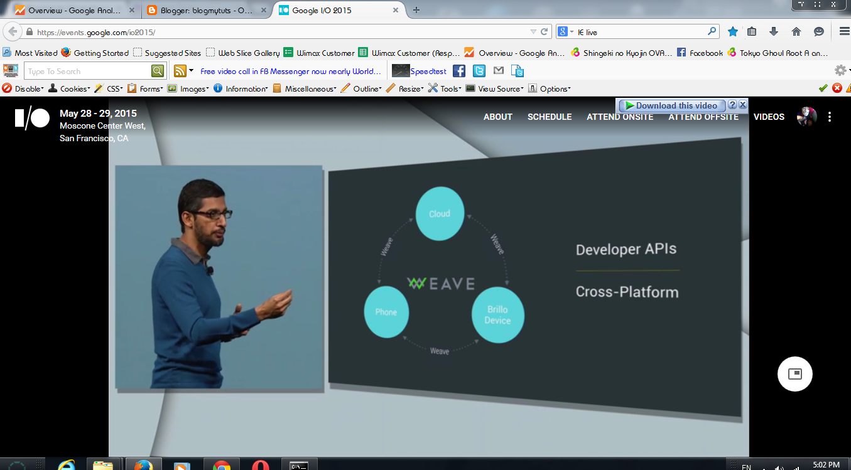851x470 pixels.
Task: Open the Getting Started bookmark
Action: click(x=95, y=53)
